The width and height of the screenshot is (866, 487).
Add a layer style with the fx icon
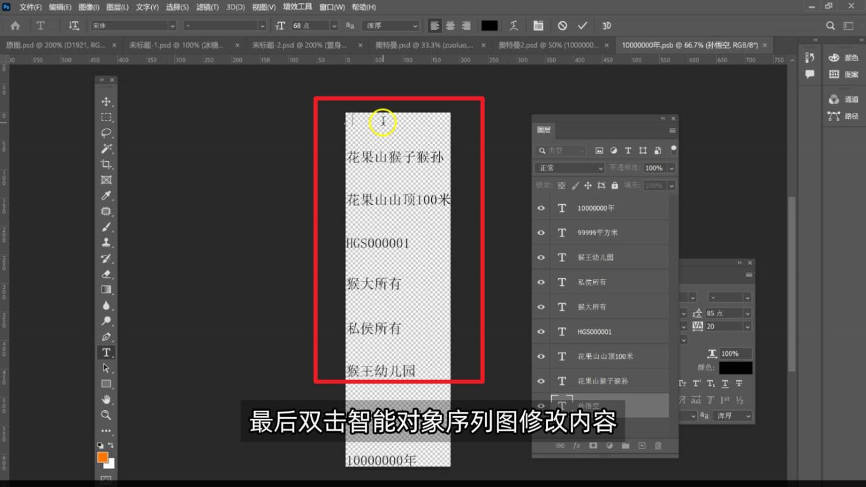[x=577, y=446]
